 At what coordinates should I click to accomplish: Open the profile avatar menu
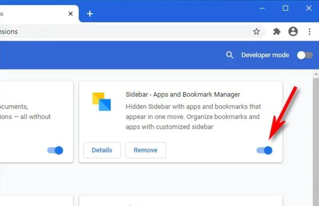[293, 32]
